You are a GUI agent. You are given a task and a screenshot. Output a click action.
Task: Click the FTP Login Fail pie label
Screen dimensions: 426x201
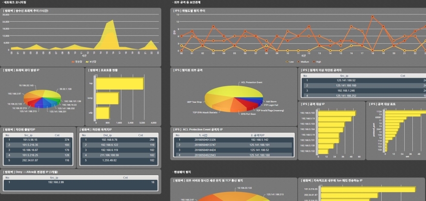[x=271, y=105]
